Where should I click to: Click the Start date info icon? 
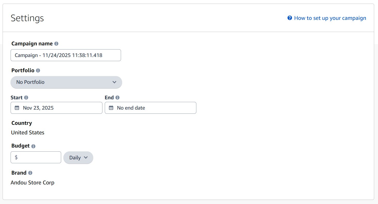click(x=26, y=97)
